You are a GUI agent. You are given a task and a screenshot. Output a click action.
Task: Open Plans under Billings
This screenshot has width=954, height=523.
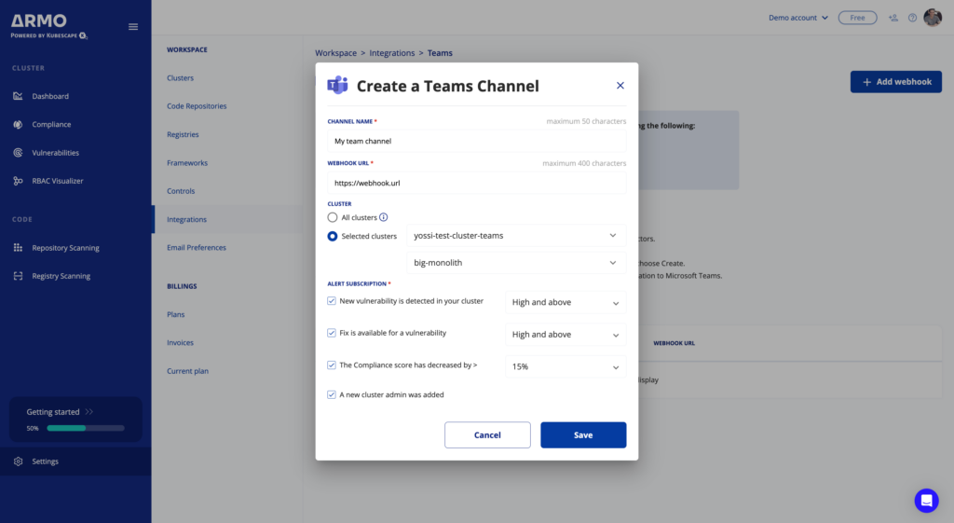(176, 314)
